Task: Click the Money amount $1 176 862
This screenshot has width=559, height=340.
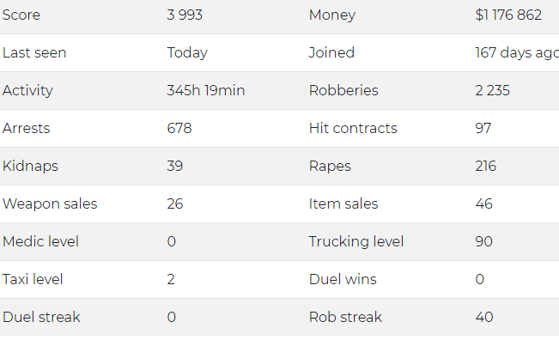Action: [508, 15]
